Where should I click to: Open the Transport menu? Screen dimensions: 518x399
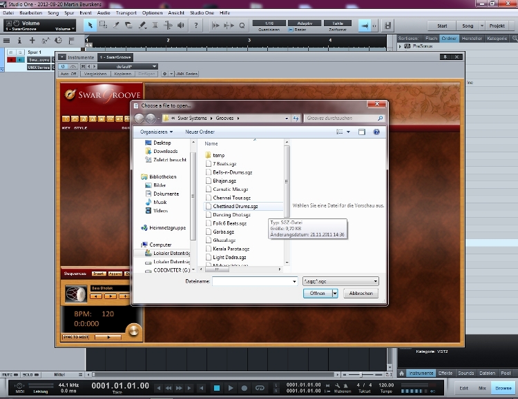click(126, 13)
